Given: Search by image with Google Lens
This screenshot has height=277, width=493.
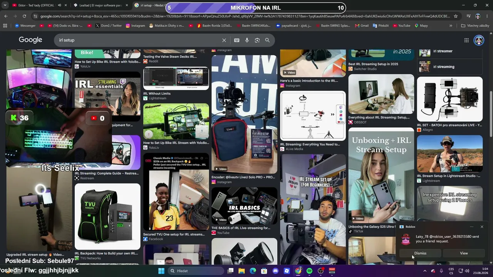Looking at the screenshot, I should [x=257, y=40].
